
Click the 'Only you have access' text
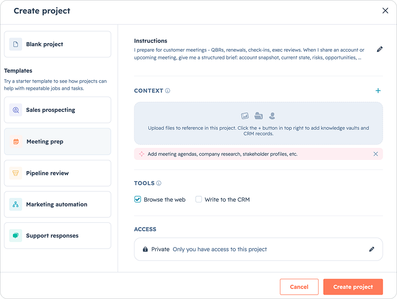point(220,249)
